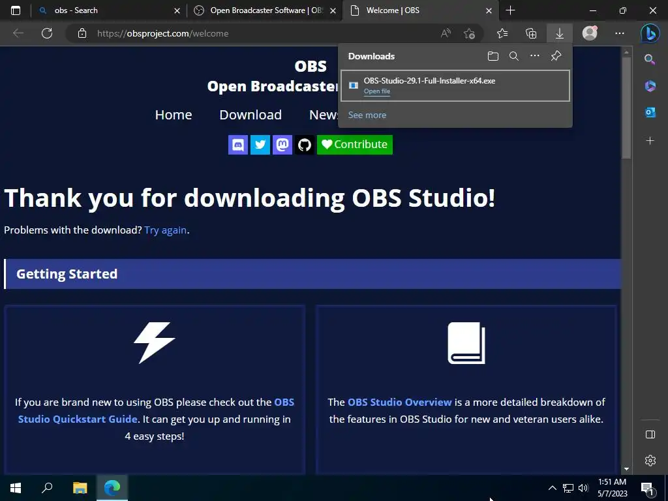Switch to Open Broadcaster Software tab
Screen dimensions: 668x501
pyautogui.click(x=264, y=10)
